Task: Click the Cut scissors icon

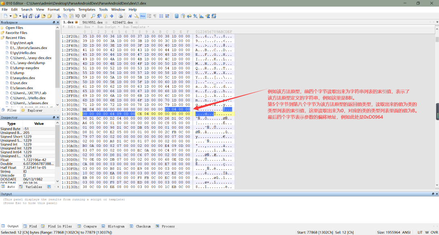Action: click(59, 16)
